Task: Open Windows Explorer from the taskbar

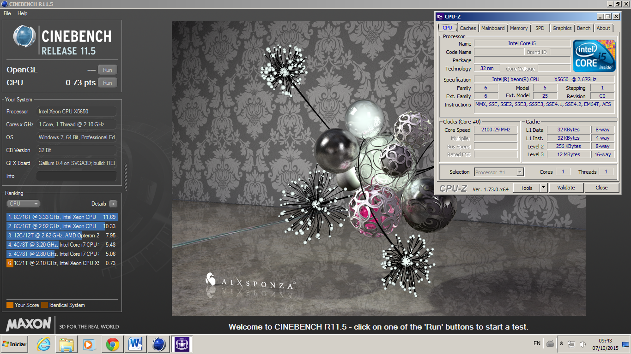Action: [66, 344]
